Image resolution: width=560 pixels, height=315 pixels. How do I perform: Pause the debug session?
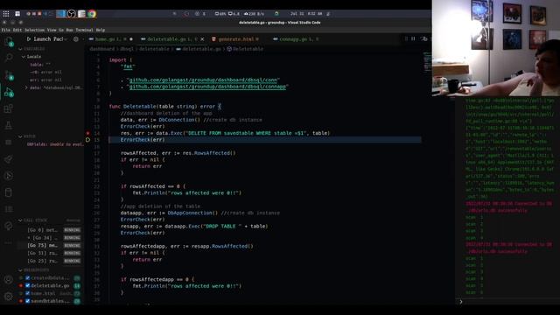pyautogui.click(x=413, y=38)
